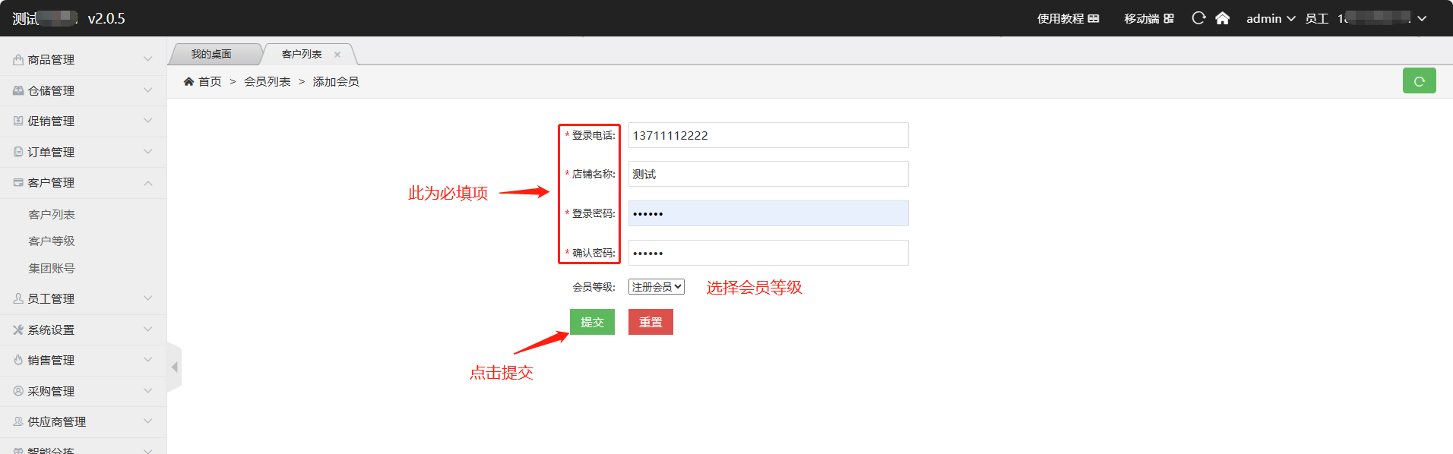Close the 客户列表 tab
Viewport: 1453px width, 454px height.
(337, 55)
